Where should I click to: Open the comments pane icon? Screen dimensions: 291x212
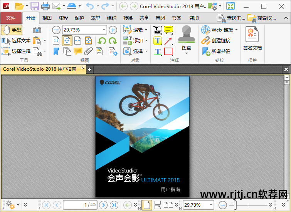point(78,51)
